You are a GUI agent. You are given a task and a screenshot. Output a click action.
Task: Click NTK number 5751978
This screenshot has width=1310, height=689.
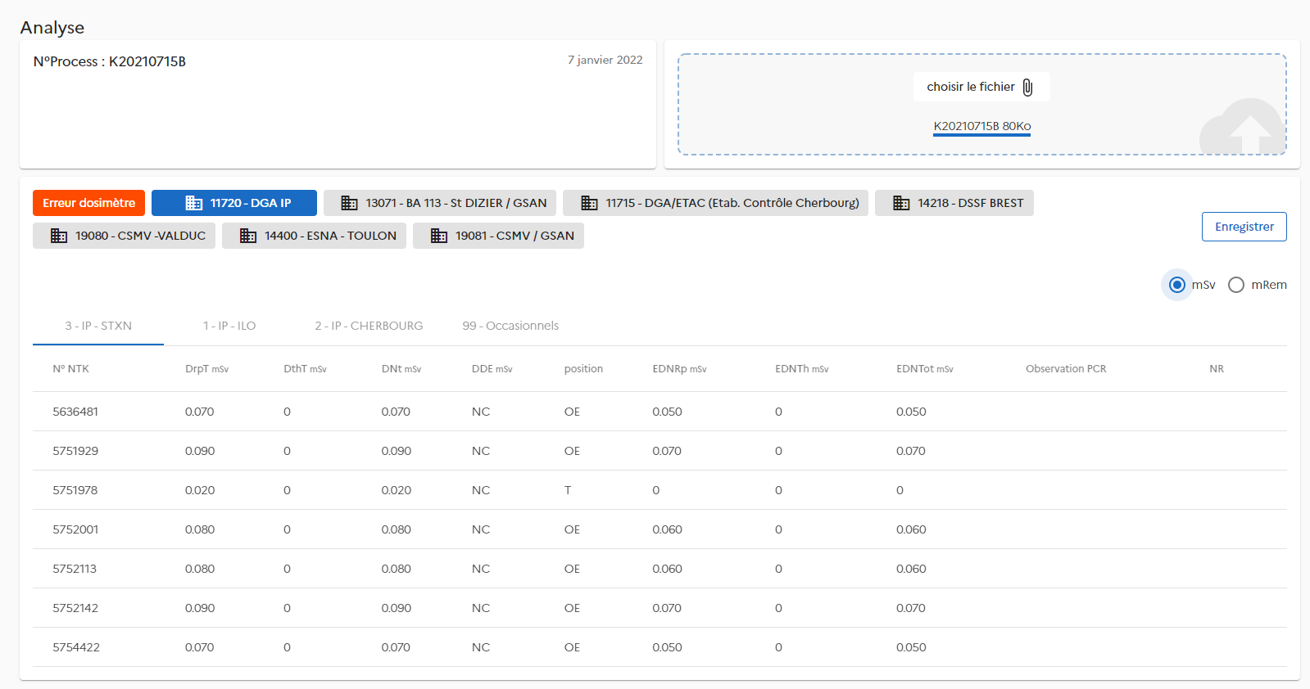[75, 490]
